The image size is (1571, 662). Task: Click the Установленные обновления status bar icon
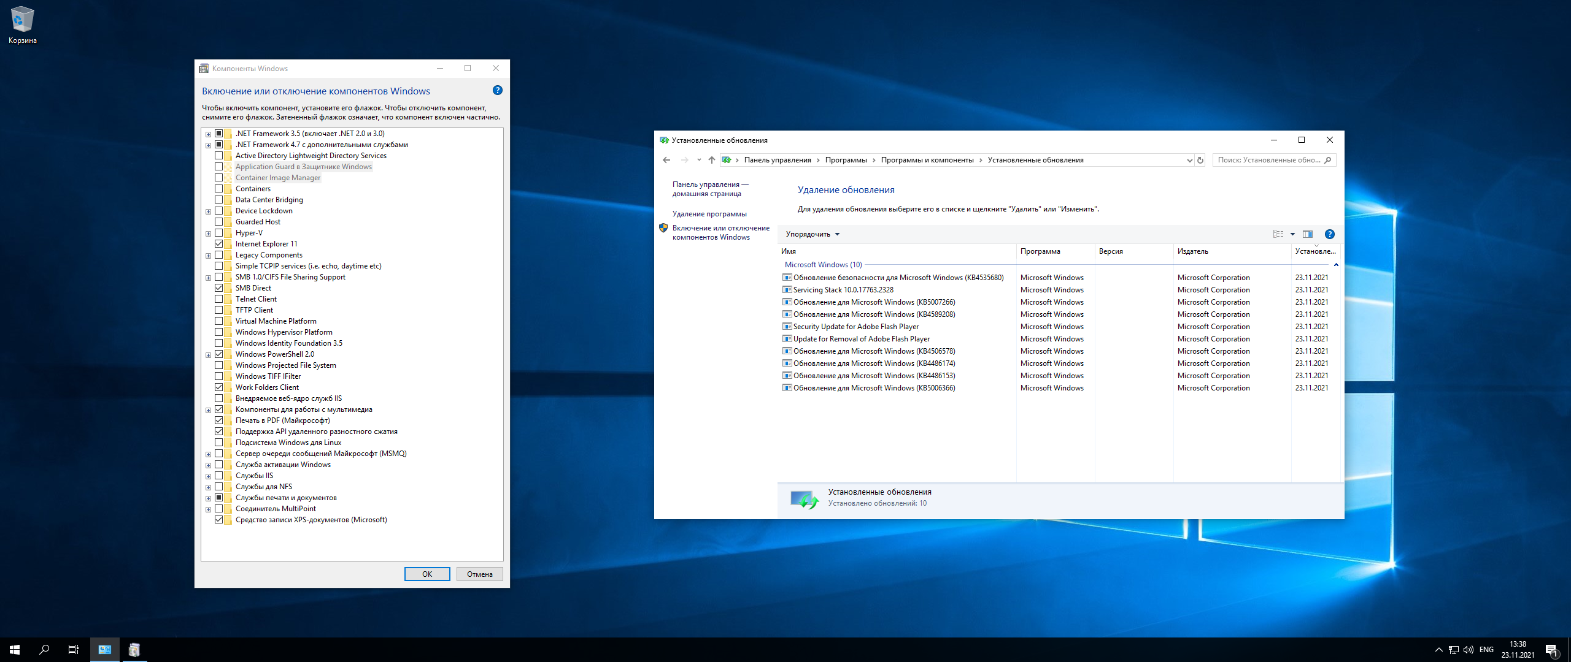[805, 500]
